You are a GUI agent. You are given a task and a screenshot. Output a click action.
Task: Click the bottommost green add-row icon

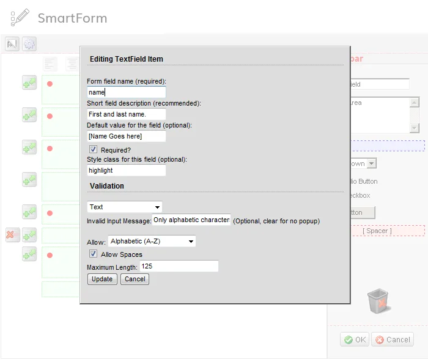29,254
